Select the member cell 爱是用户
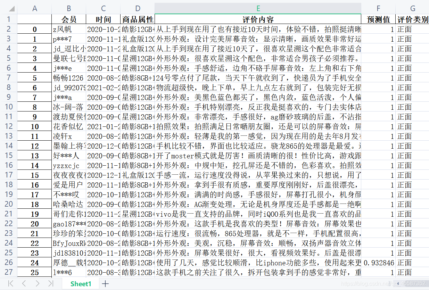The image size is (429, 290). [69, 185]
